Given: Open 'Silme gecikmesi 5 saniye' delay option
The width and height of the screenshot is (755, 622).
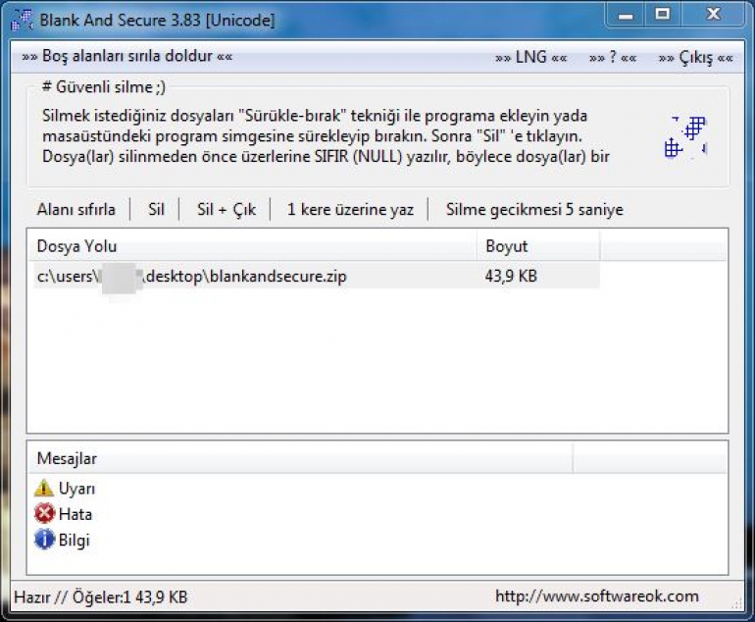Looking at the screenshot, I should 534,210.
